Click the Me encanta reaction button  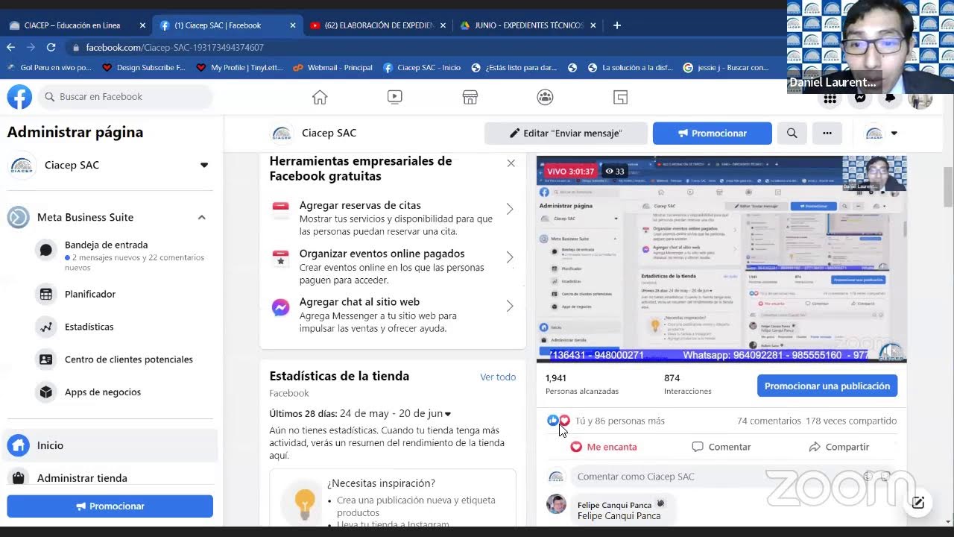click(x=604, y=447)
